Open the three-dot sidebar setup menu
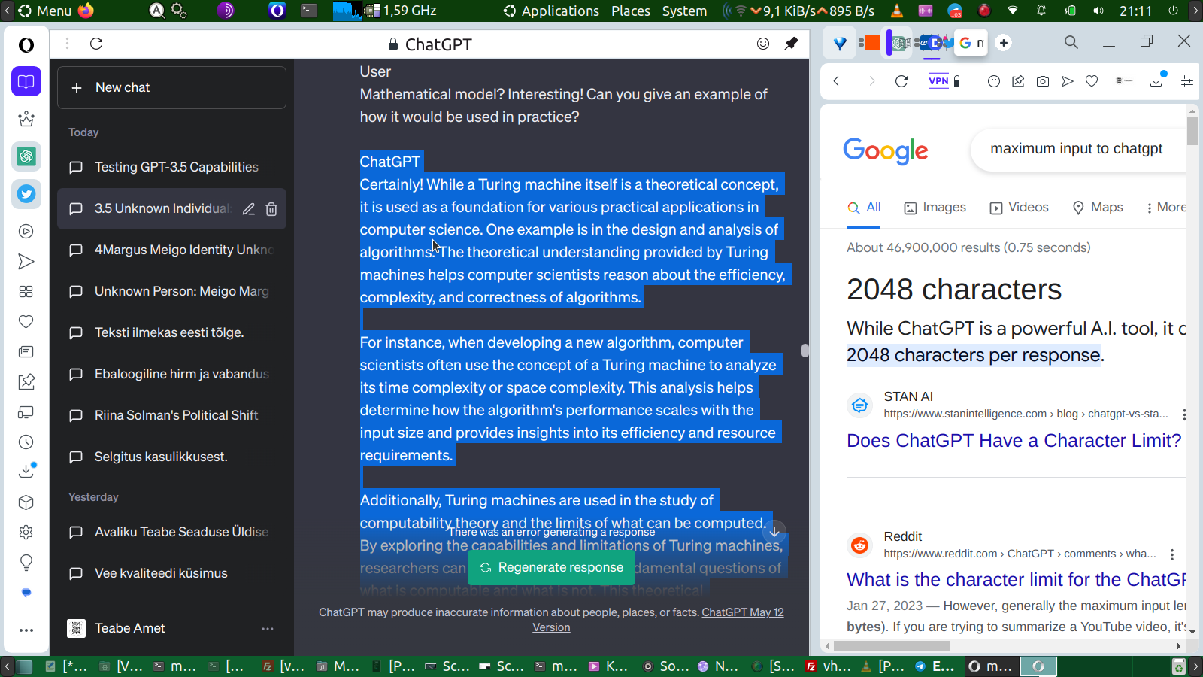The height and width of the screenshot is (677, 1203). [26, 630]
